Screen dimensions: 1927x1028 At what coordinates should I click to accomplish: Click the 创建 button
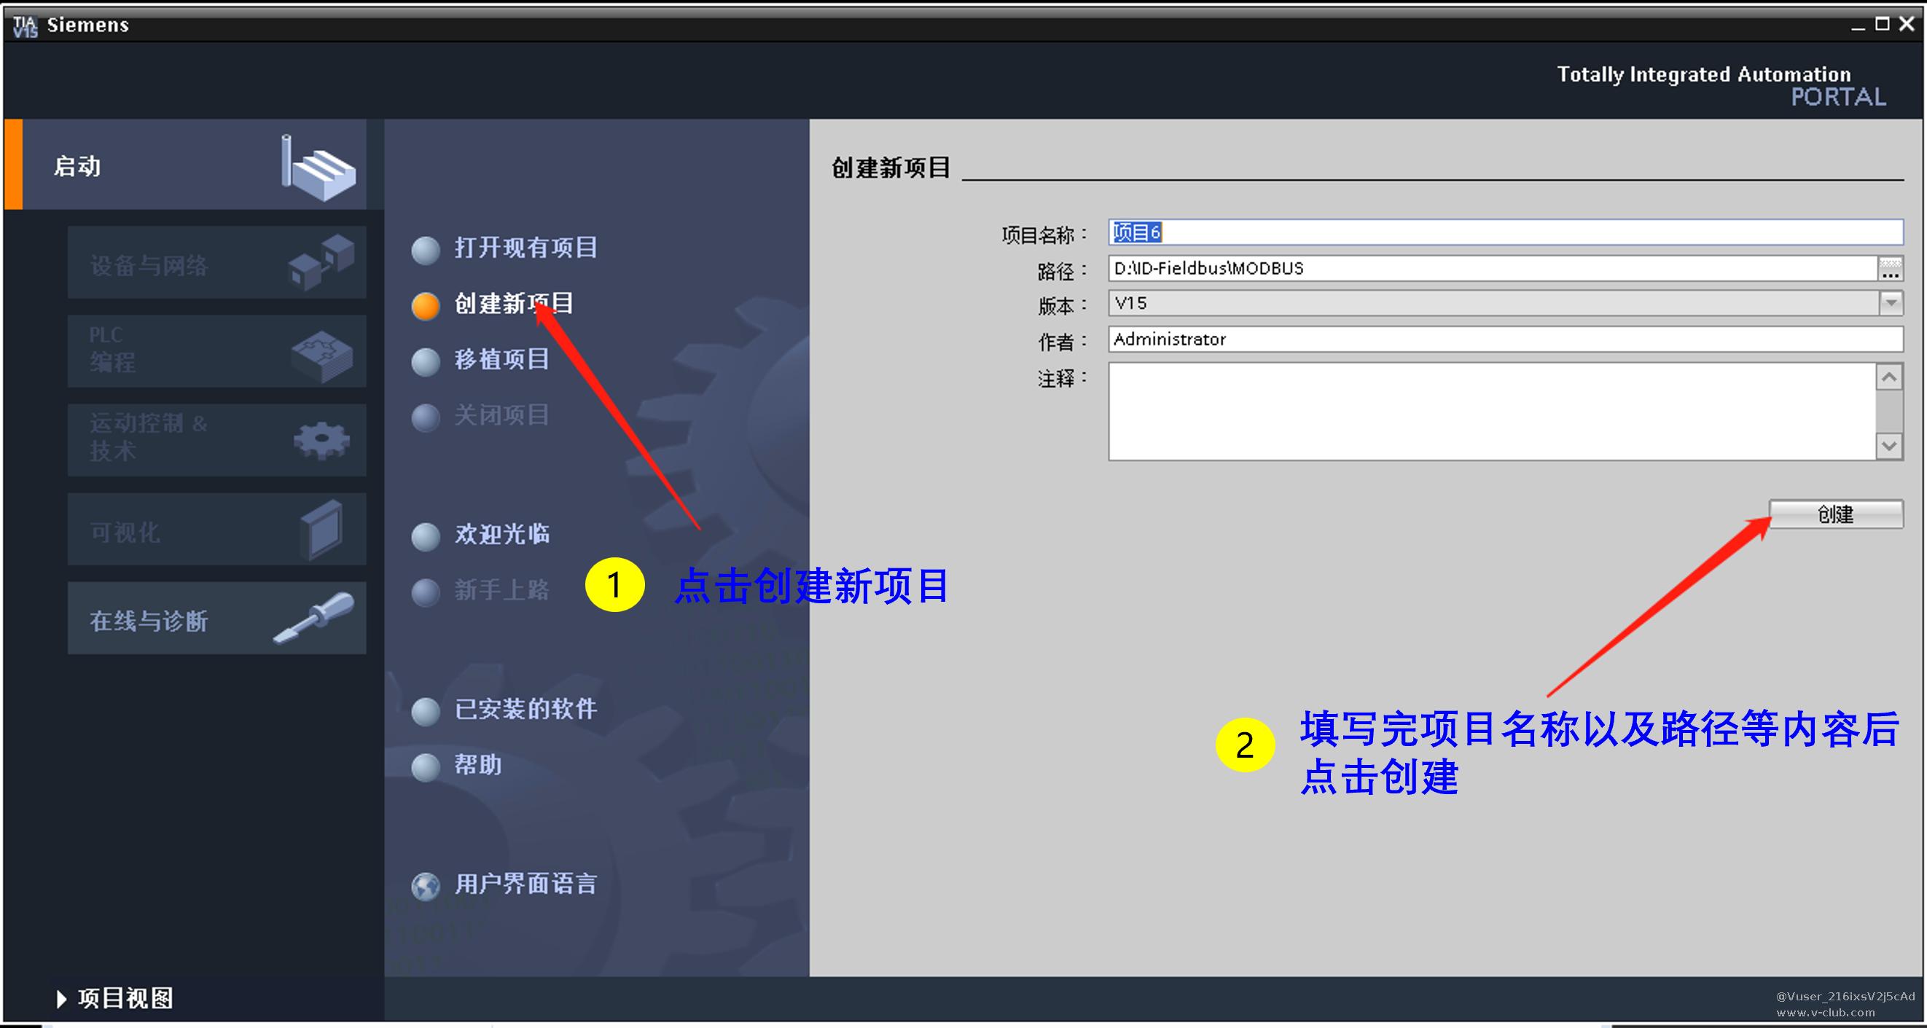tap(1836, 514)
